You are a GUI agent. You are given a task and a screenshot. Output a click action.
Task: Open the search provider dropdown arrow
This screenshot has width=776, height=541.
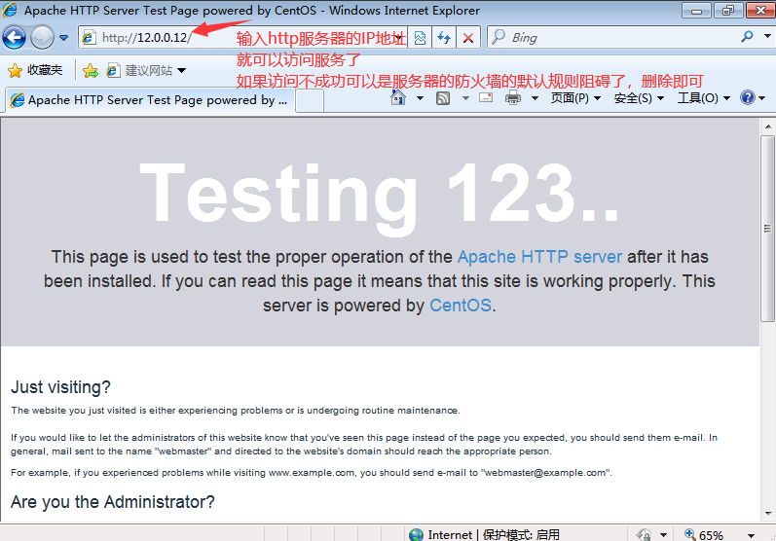click(x=767, y=36)
